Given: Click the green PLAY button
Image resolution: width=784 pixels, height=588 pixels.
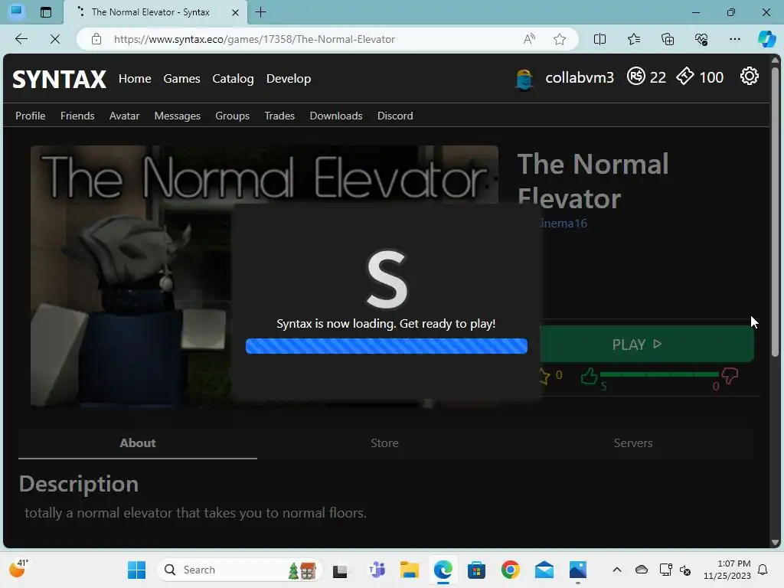Looking at the screenshot, I should tap(647, 344).
